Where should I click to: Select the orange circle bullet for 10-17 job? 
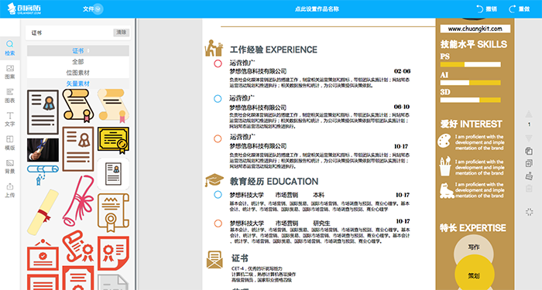point(218,138)
